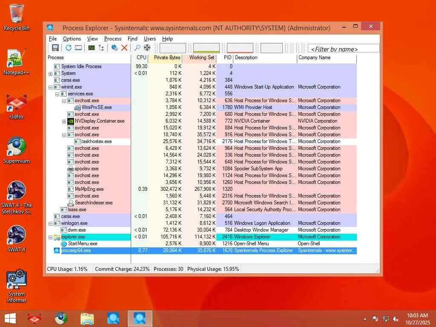The image size is (436, 327).
Task: Open Supermium desktop shortcut
Action: click(x=16, y=150)
